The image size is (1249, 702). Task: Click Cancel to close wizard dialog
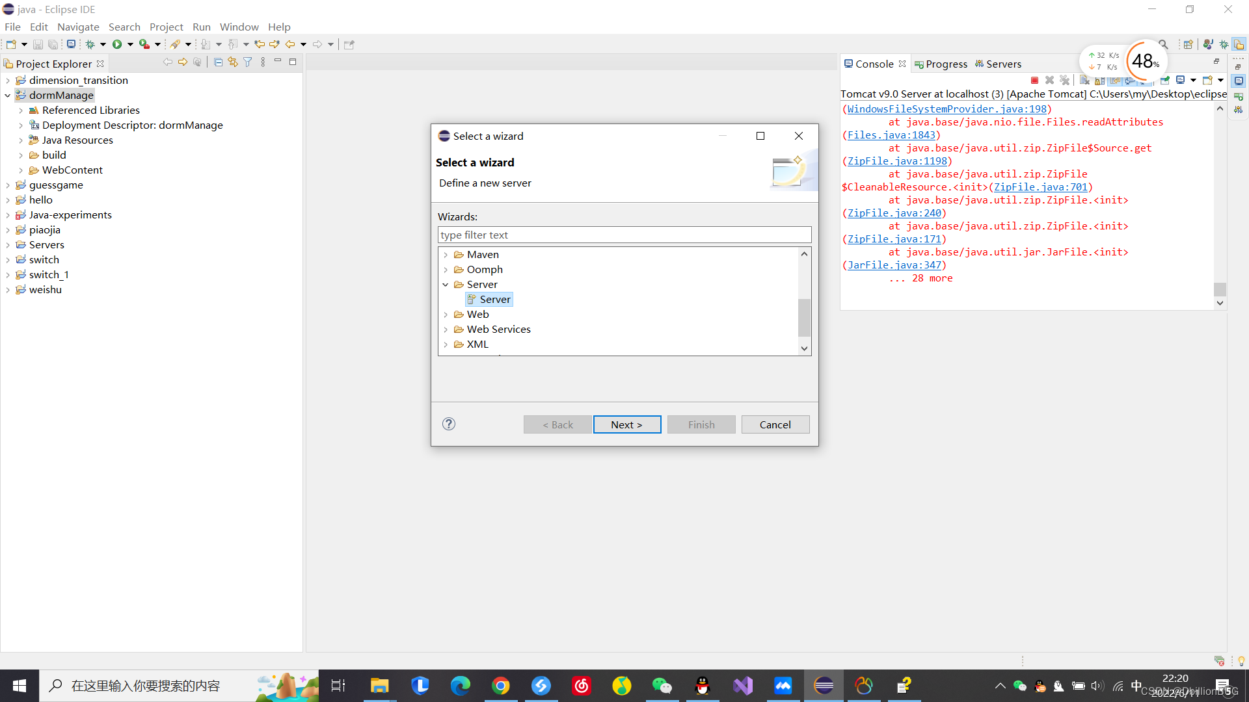point(775,424)
